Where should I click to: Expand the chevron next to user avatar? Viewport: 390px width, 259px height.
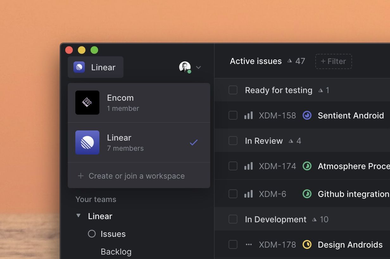tap(198, 67)
